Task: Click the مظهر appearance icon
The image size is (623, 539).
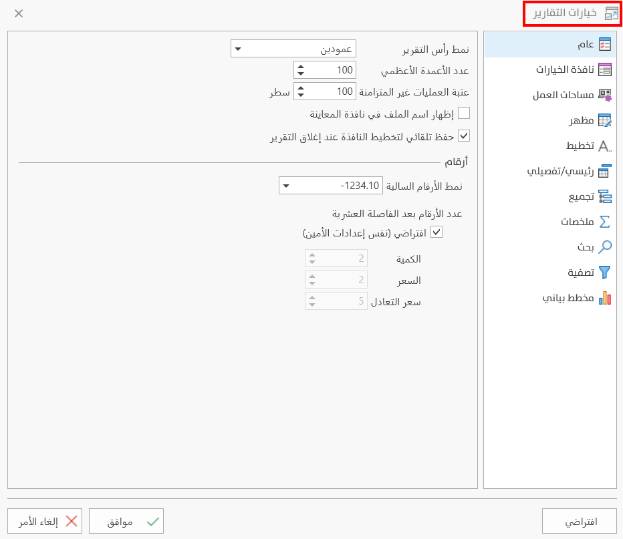Action: click(x=605, y=120)
